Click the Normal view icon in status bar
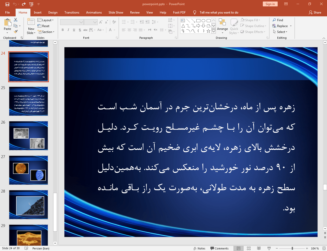The image size is (327, 251). [x=239, y=248]
